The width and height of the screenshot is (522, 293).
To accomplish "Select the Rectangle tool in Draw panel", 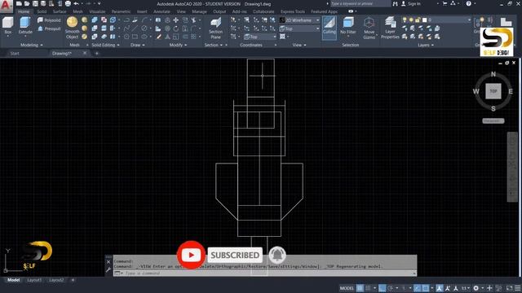I will (x=135, y=37).
